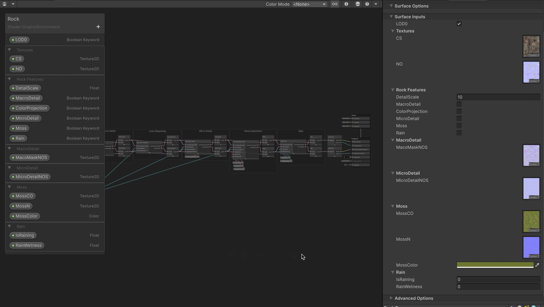Enable the Rain checkbox in Rock Features
544x307 pixels.
point(459,133)
